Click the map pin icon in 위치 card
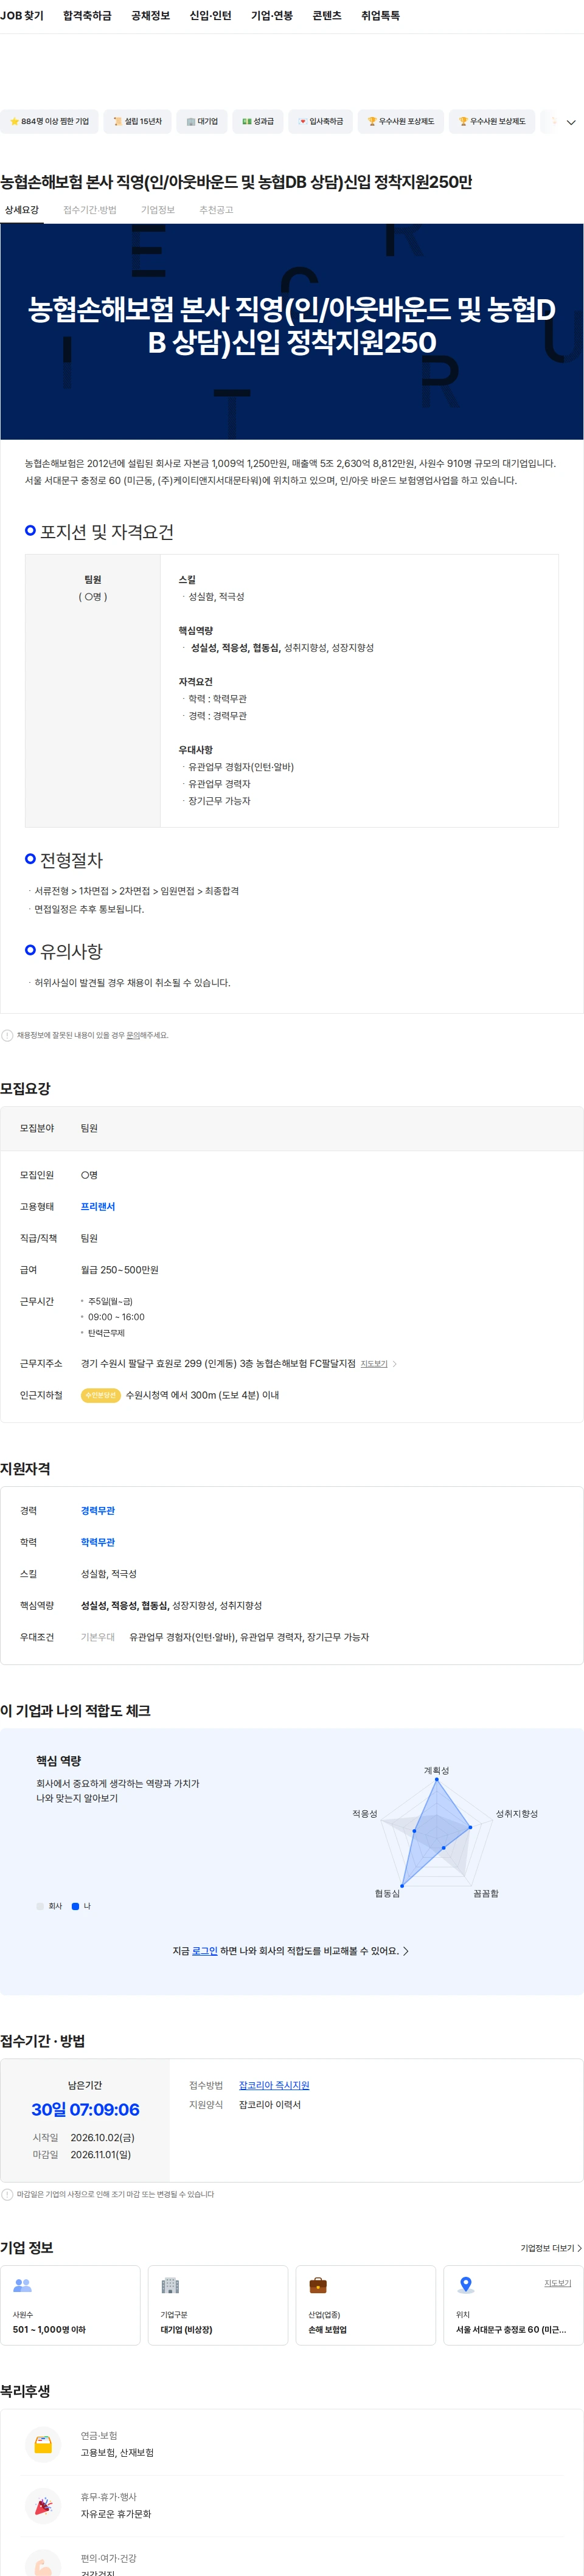The height and width of the screenshot is (2576, 584). click(x=465, y=2285)
